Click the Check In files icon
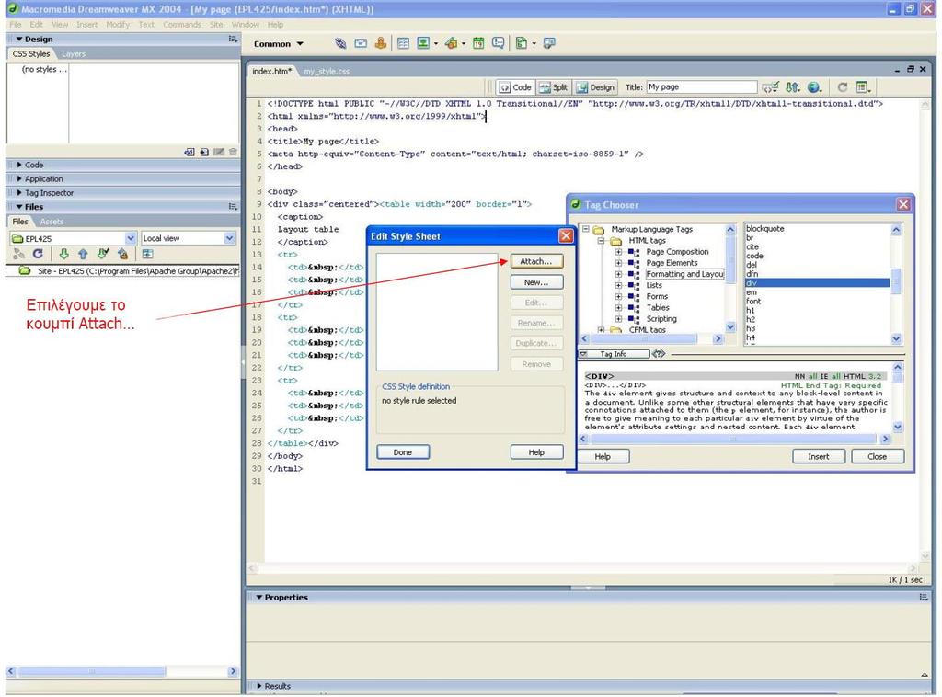The image size is (942, 697). 122,254
